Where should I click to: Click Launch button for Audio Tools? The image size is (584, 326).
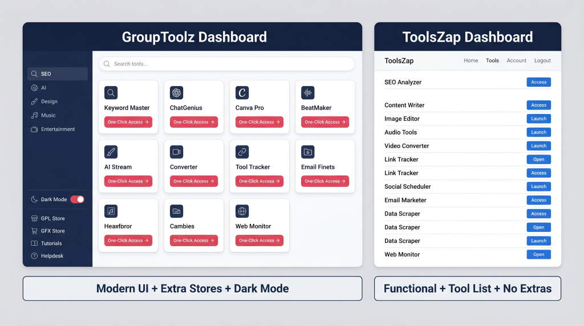538,132
